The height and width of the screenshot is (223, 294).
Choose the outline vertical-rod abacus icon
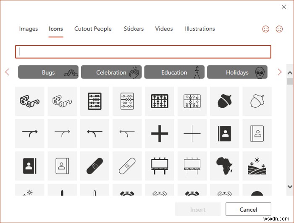pos(192,101)
